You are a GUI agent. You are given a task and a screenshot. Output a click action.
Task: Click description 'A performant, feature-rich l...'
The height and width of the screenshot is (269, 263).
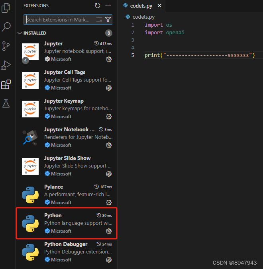[x=77, y=195]
